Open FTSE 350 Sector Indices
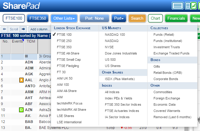 (123, 105)
